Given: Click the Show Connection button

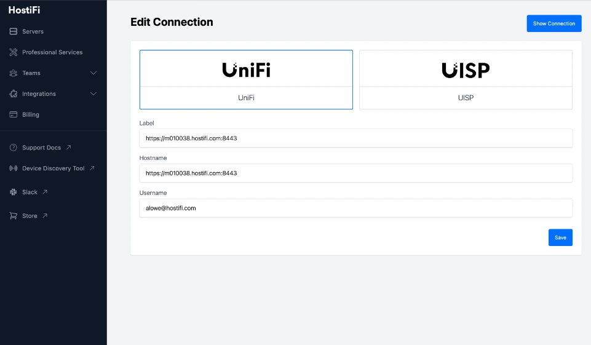Looking at the screenshot, I should click(554, 23).
